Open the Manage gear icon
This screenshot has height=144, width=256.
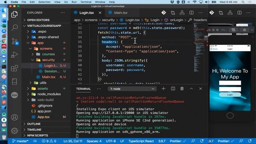point(14,131)
